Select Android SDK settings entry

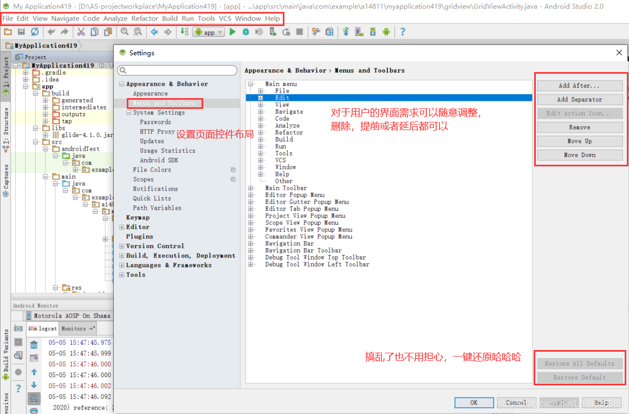(x=159, y=160)
